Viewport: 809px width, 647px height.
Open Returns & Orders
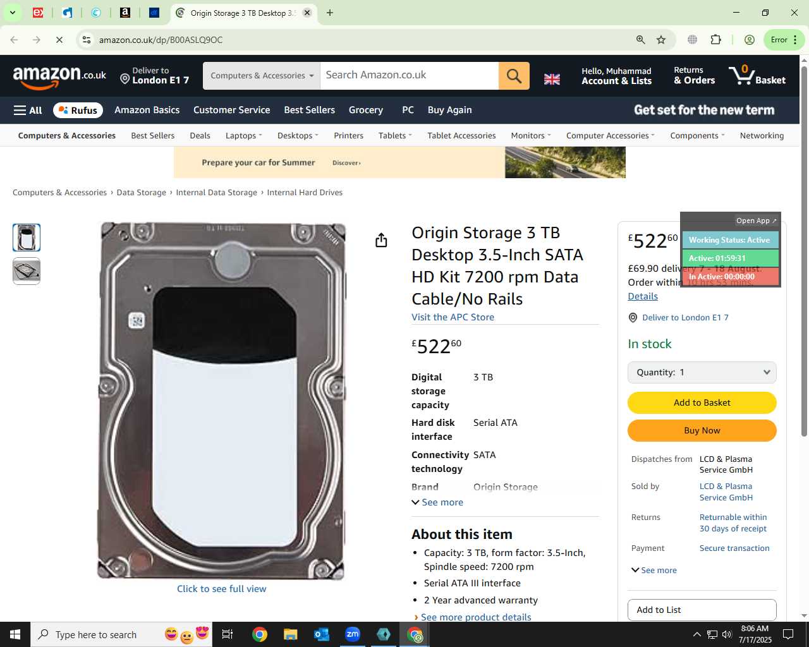click(x=694, y=75)
